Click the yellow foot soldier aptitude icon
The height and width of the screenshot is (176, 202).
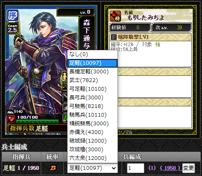tap(65, 75)
